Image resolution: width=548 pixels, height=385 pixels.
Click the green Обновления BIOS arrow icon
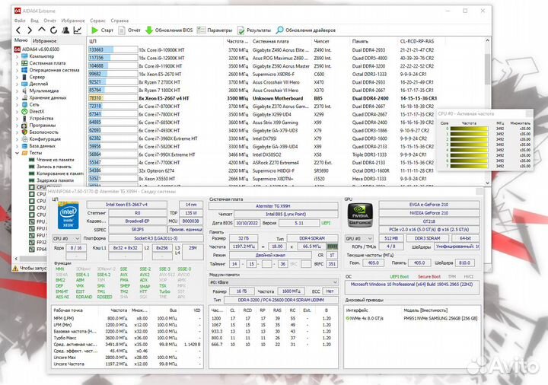point(149,30)
